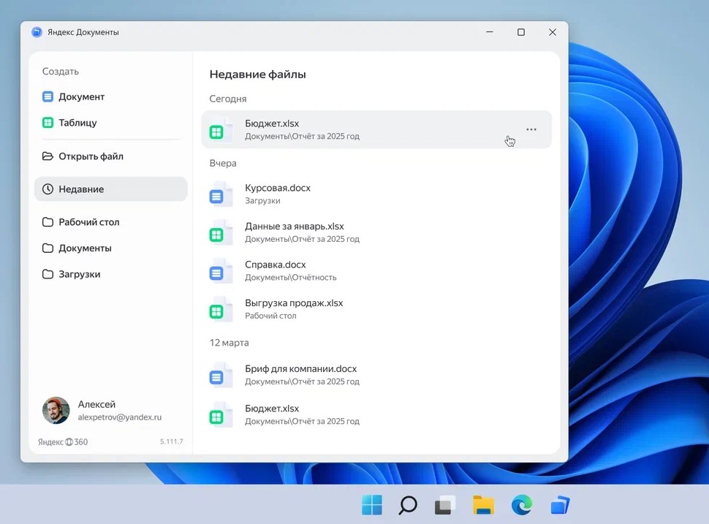Click the Яндекс 360 logo at the bottom

(x=63, y=441)
